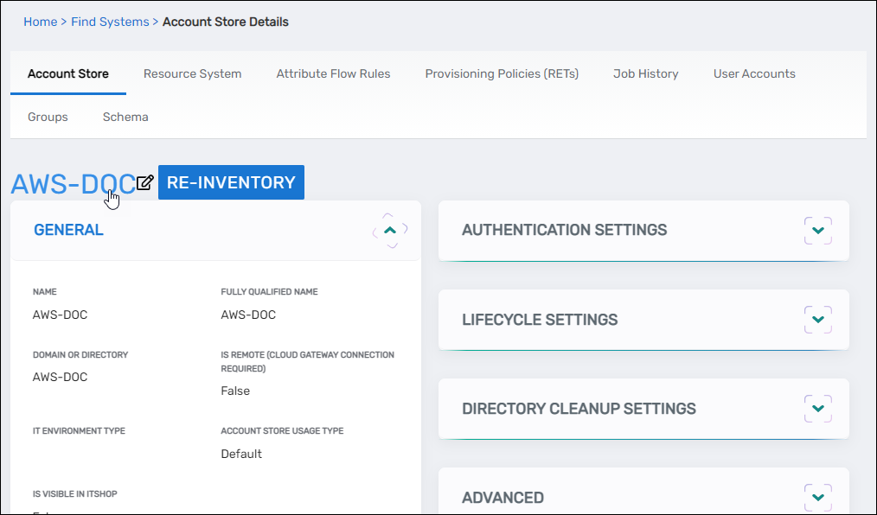
Task: Show the Schema tab
Action: pyautogui.click(x=125, y=117)
